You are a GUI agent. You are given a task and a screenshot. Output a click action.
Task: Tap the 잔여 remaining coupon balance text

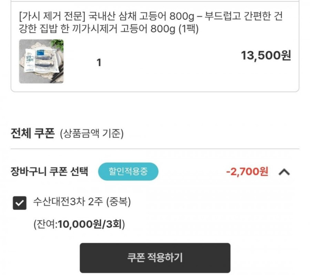(x=45, y=224)
